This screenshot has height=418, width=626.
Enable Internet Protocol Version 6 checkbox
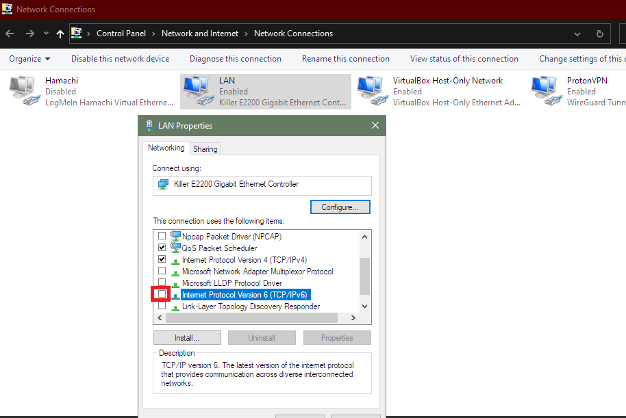162,294
